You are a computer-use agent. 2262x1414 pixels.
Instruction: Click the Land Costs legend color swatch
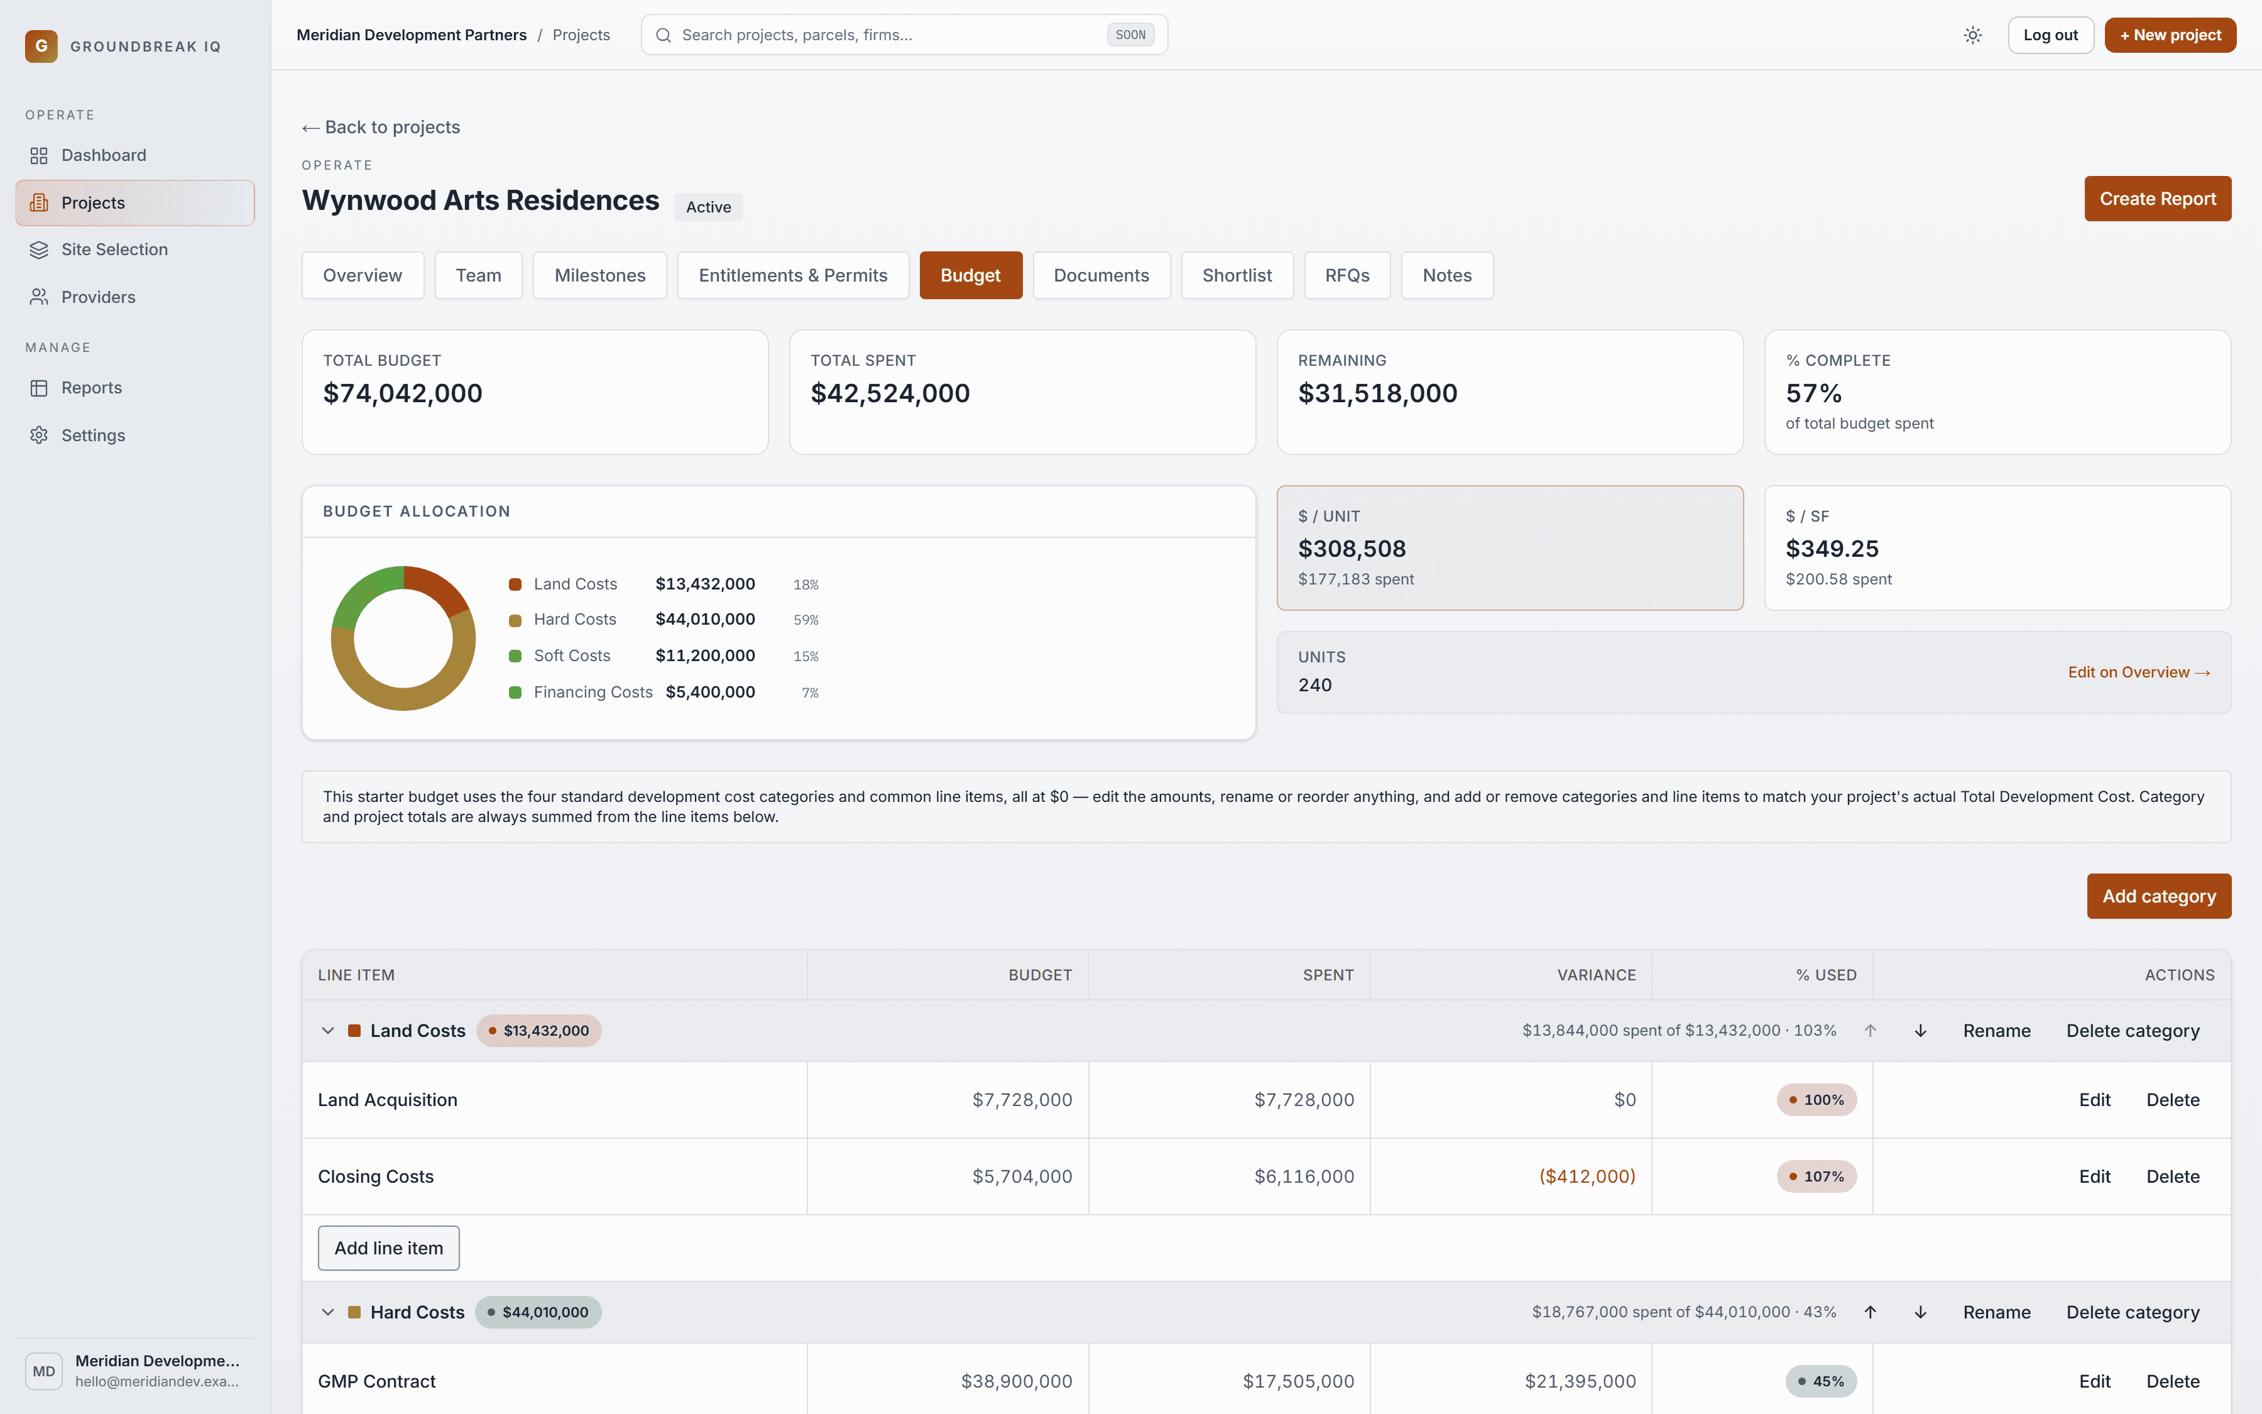(515, 584)
